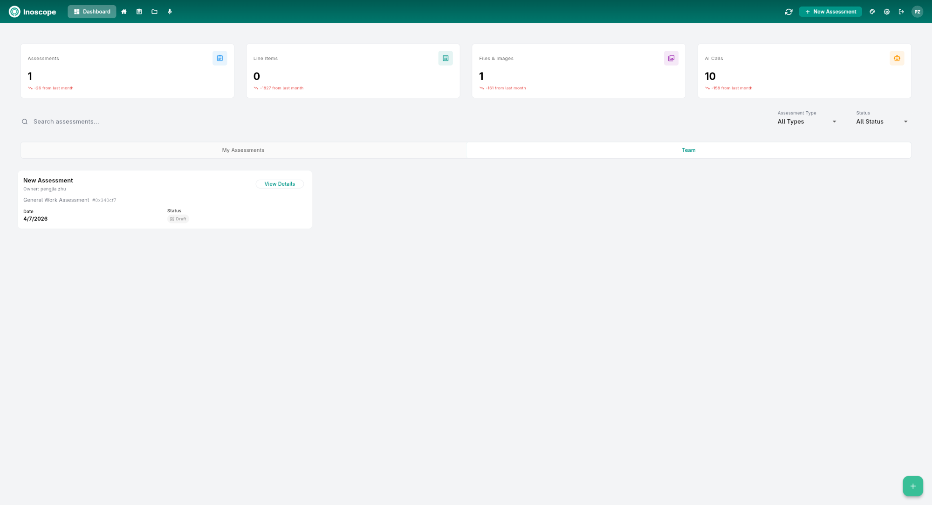Open the Home icon in navigation bar
The image size is (932, 505).
[123, 11]
